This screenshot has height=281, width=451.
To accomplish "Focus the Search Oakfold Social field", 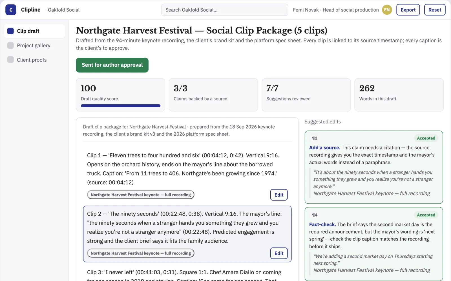I will click(225, 10).
